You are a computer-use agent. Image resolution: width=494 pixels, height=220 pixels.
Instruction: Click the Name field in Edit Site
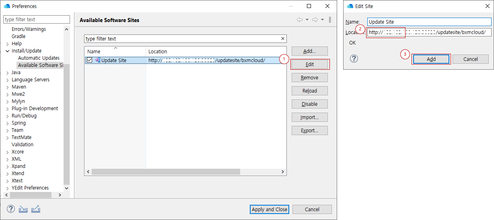coord(429,22)
